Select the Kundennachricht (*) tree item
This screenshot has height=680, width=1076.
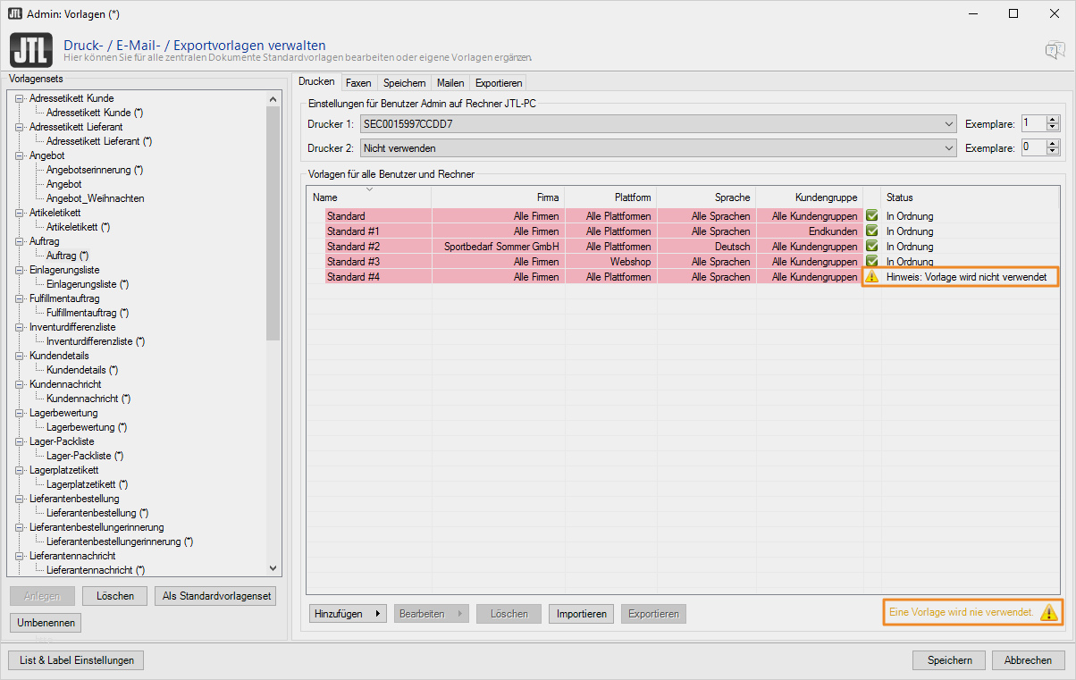(x=88, y=399)
